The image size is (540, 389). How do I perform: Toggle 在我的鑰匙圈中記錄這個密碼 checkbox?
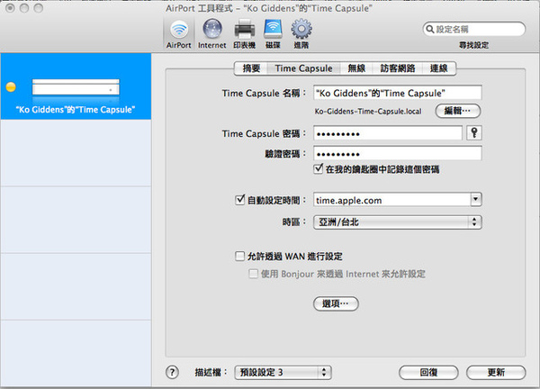[319, 169]
